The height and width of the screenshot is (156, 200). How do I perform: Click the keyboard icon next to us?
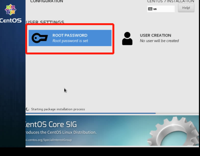150,9
